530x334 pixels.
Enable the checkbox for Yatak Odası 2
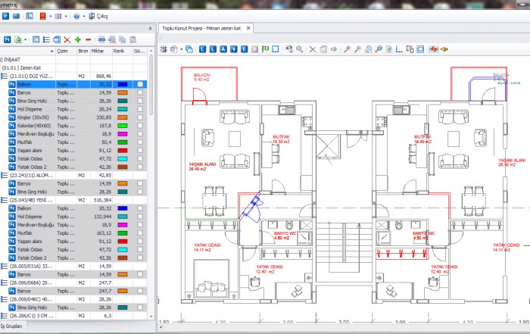(x=139, y=167)
